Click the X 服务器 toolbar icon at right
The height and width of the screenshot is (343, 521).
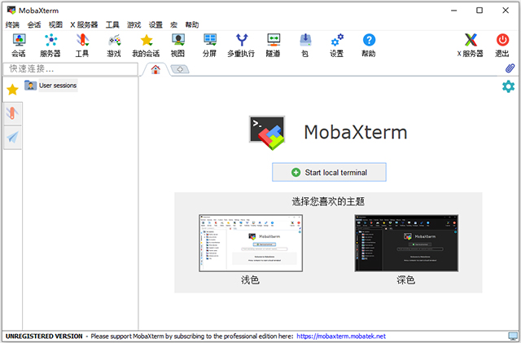pyautogui.click(x=471, y=46)
